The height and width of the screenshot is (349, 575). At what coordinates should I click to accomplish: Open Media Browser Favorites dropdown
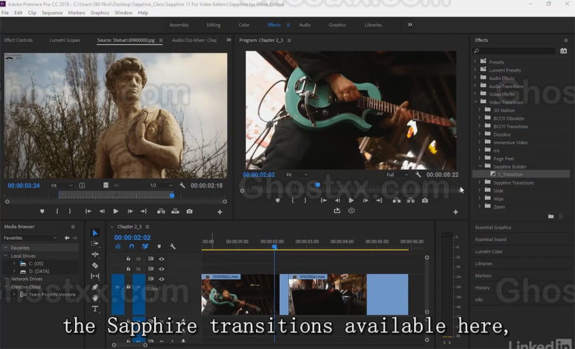click(30, 238)
